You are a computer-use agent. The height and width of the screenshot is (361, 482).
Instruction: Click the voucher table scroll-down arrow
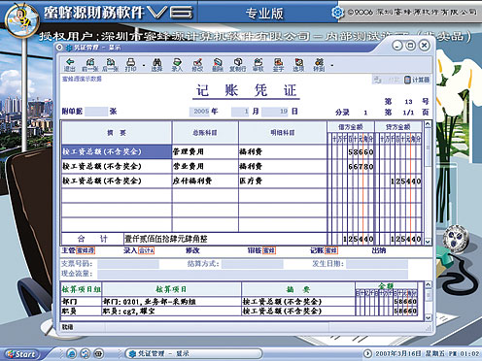coord(428,242)
